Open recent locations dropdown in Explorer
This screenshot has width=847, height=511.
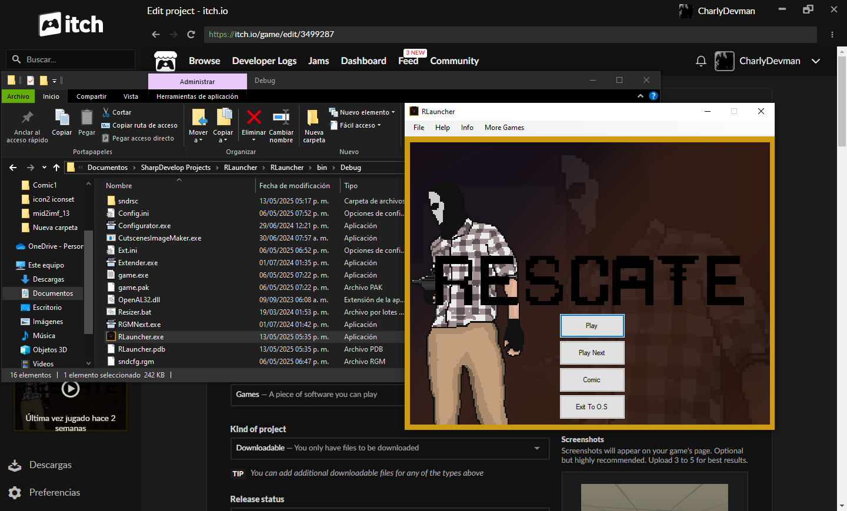(x=44, y=168)
